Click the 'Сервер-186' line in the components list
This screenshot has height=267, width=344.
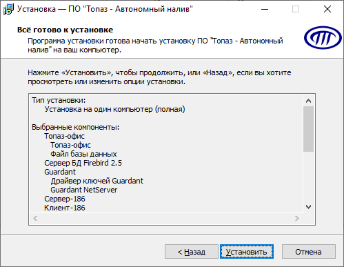(x=65, y=199)
